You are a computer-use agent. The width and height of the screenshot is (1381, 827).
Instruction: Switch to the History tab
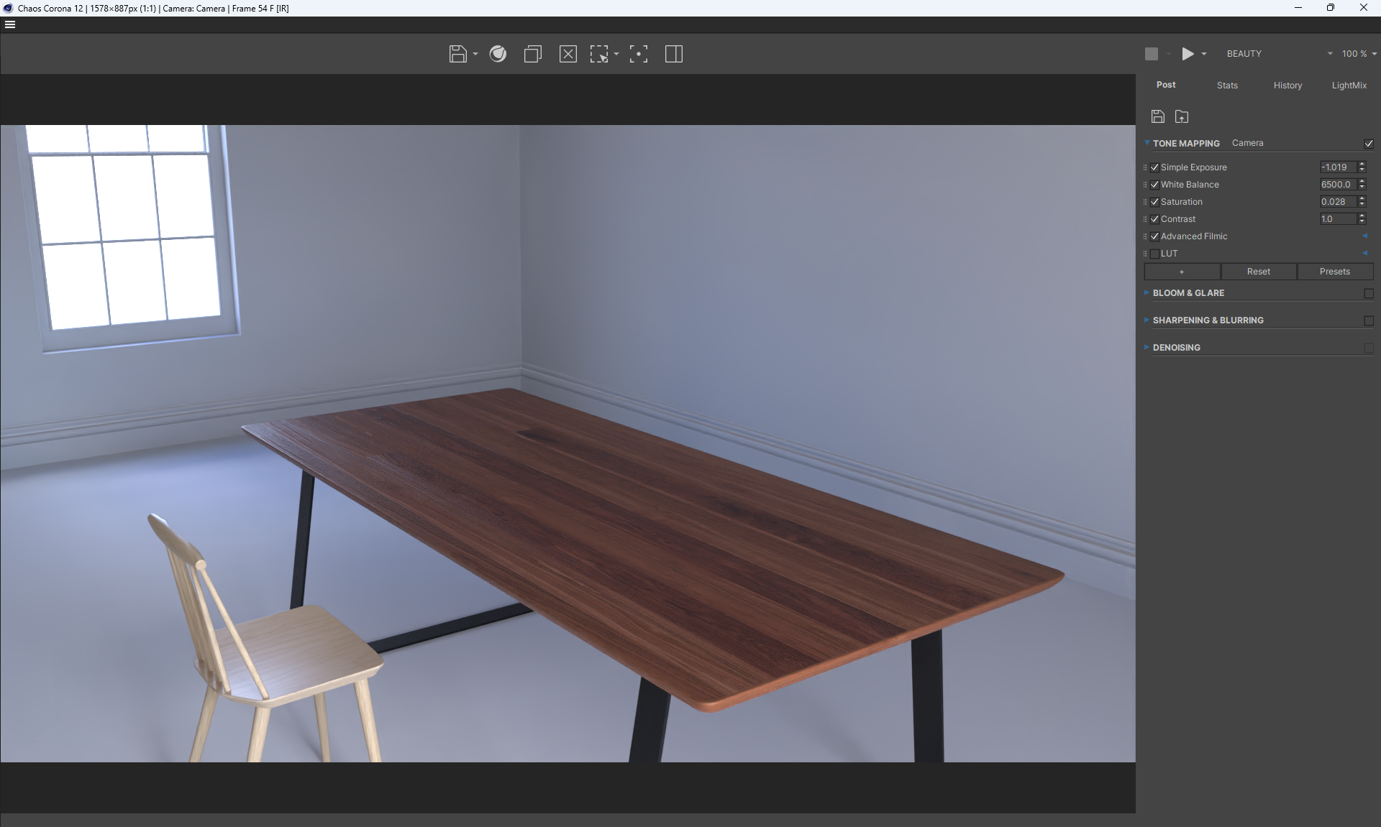pos(1287,86)
